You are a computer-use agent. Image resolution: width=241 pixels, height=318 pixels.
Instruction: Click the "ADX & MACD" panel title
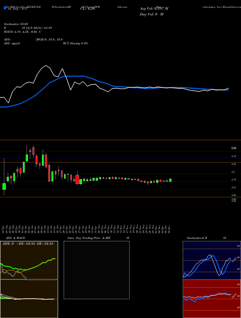point(15,238)
